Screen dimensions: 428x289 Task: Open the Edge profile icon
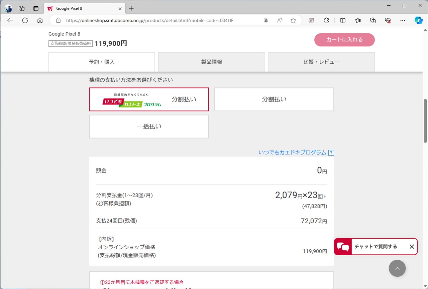[8, 8]
